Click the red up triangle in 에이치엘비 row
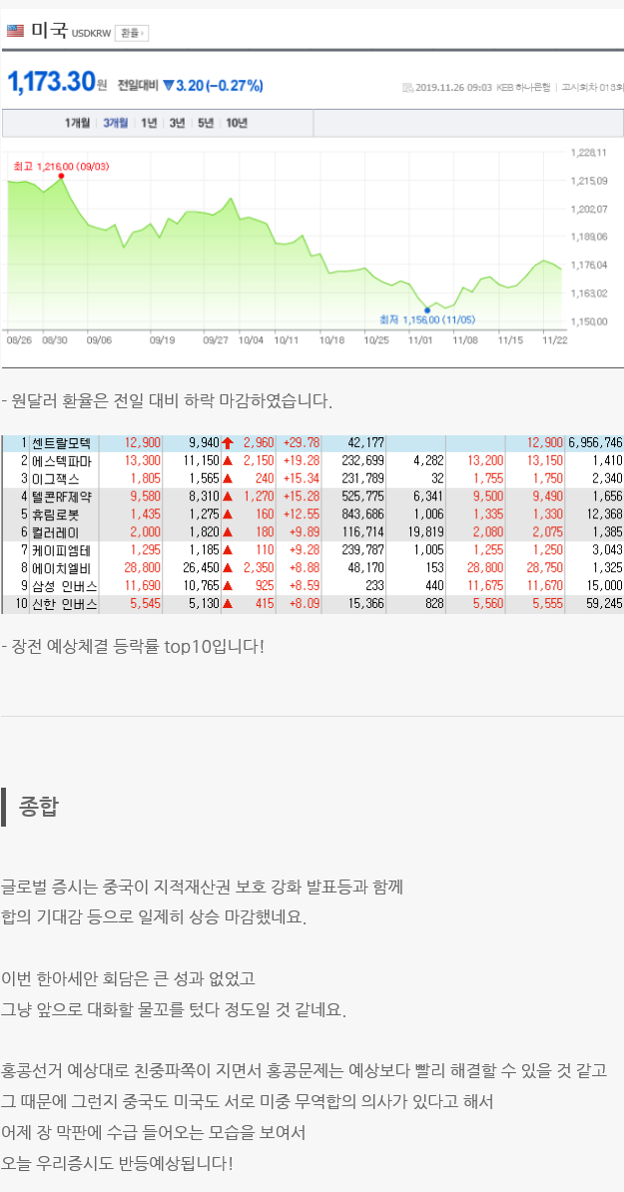 228,568
